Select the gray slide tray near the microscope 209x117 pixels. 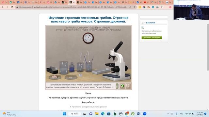pyautogui.click(x=101, y=71)
